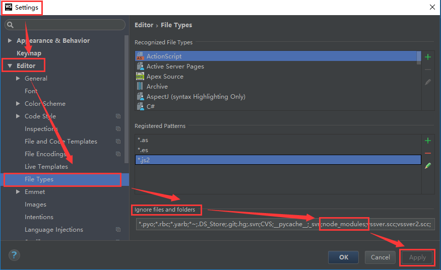Select the *.as registered pattern
Viewport: 441px width, 270px height.
point(278,140)
